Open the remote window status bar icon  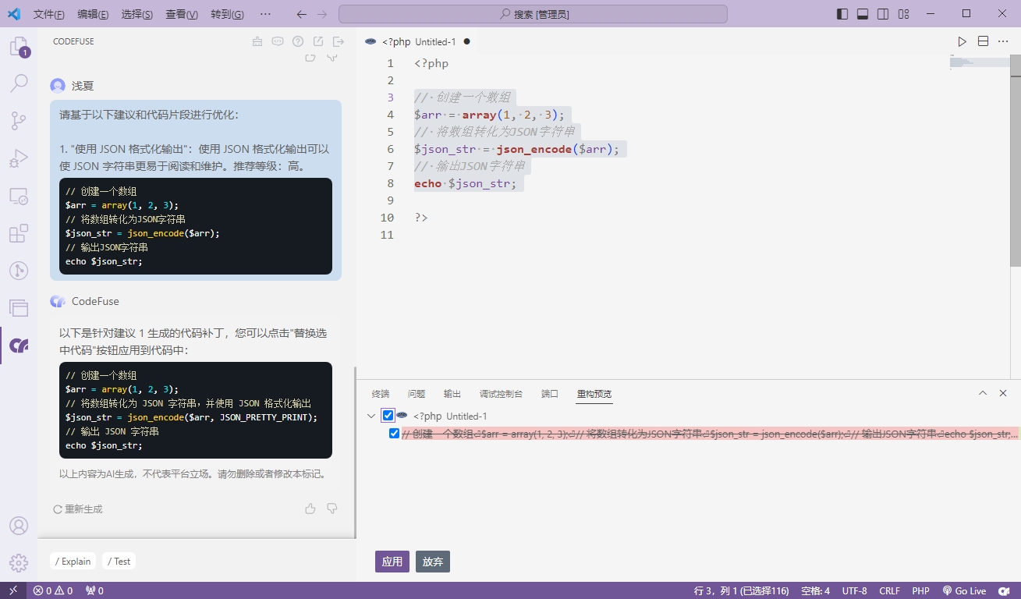[13, 590]
